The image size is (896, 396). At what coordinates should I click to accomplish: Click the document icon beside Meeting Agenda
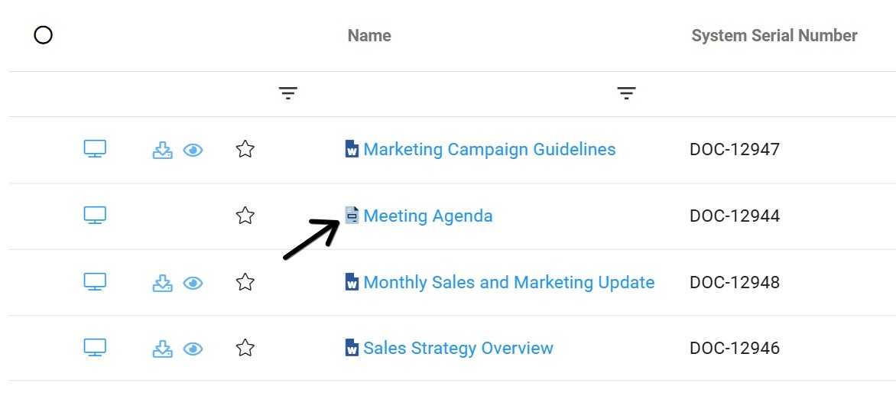point(352,216)
